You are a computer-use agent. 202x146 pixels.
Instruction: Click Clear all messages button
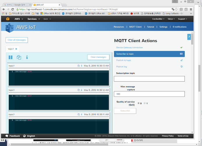(x=17, y=40)
